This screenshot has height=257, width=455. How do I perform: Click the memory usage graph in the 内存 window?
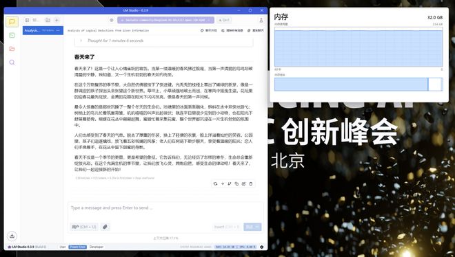pyautogui.click(x=358, y=47)
